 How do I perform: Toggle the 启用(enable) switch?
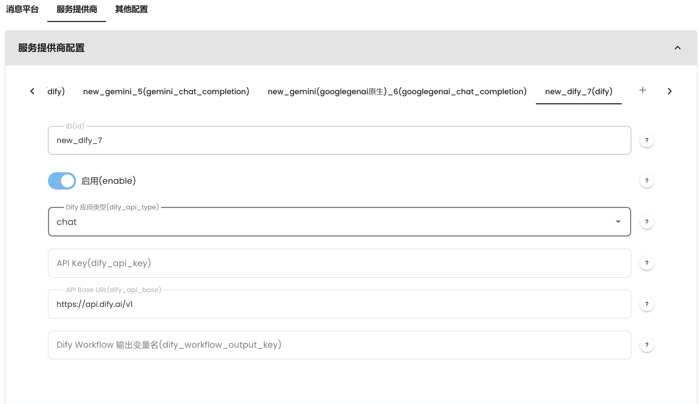[x=62, y=181]
